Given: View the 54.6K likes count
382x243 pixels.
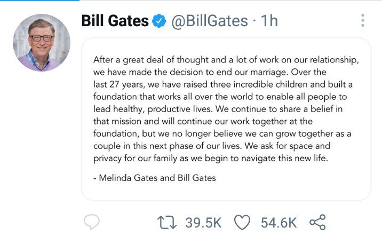Looking at the screenshot, I should pyautogui.click(x=278, y=223).
